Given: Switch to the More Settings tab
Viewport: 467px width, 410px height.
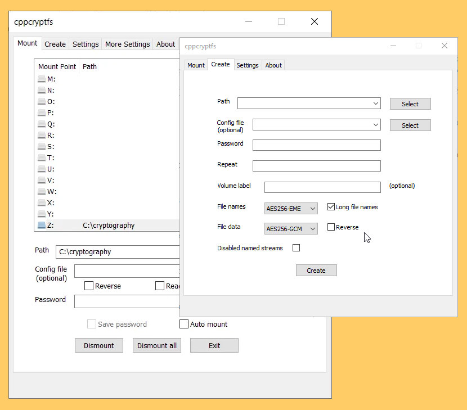Looking at the screenshot, I should pyautogui.click(x=128, y=44).
